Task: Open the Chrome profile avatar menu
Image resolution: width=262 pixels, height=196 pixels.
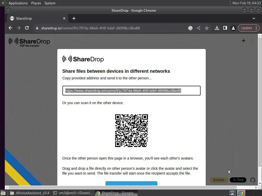Action: 233,28
